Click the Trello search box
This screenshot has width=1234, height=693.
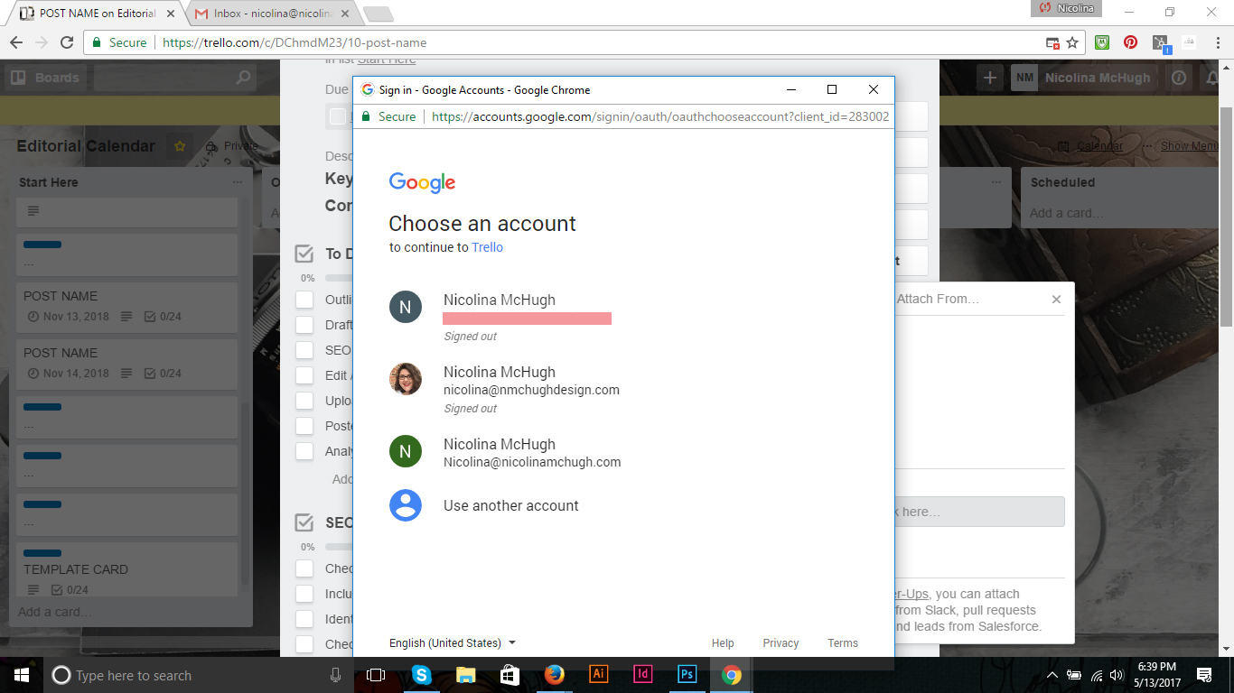click(175, 78)
